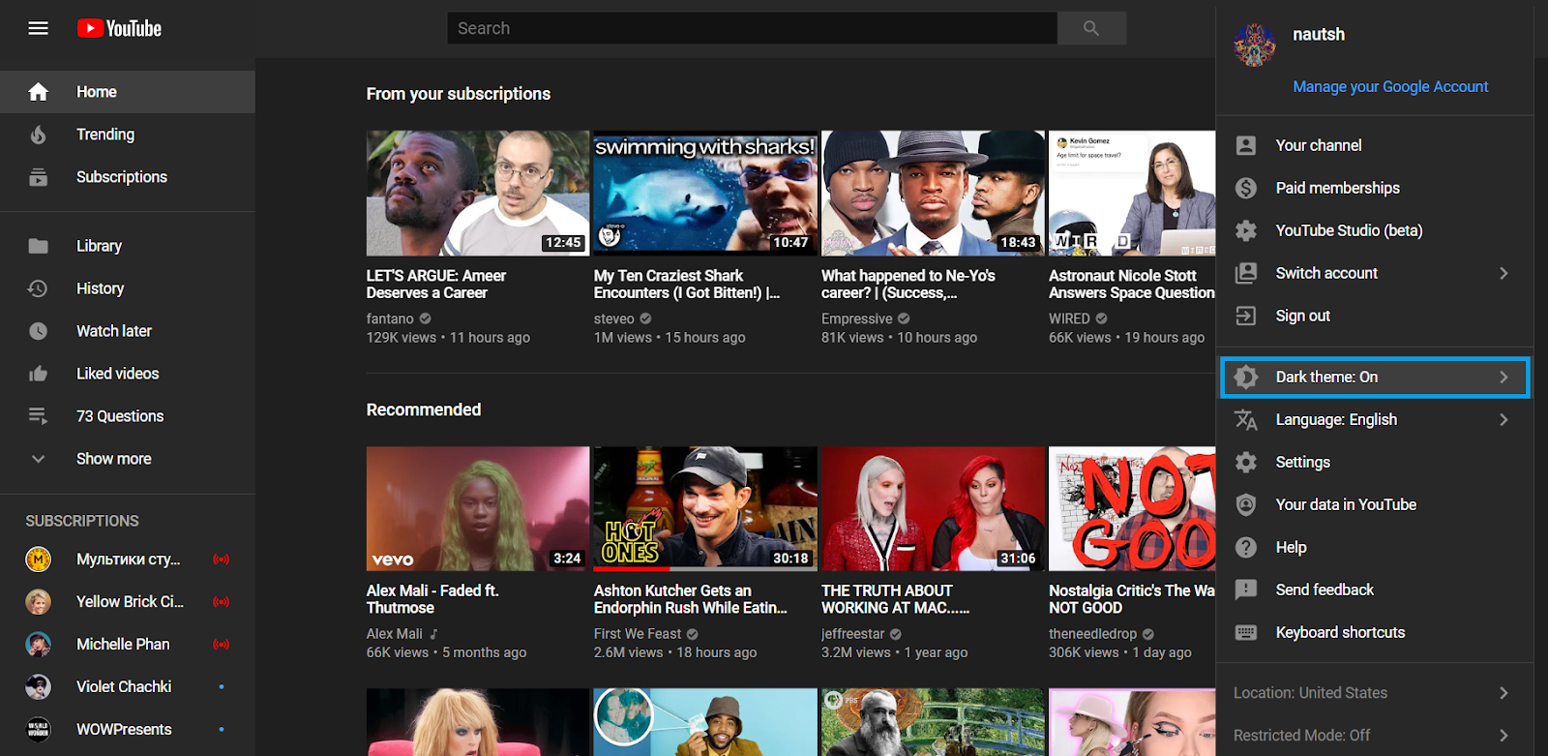Select Sign out menu item
Viewport: 1548px width, 756px height.
(x=1375, y=316)
